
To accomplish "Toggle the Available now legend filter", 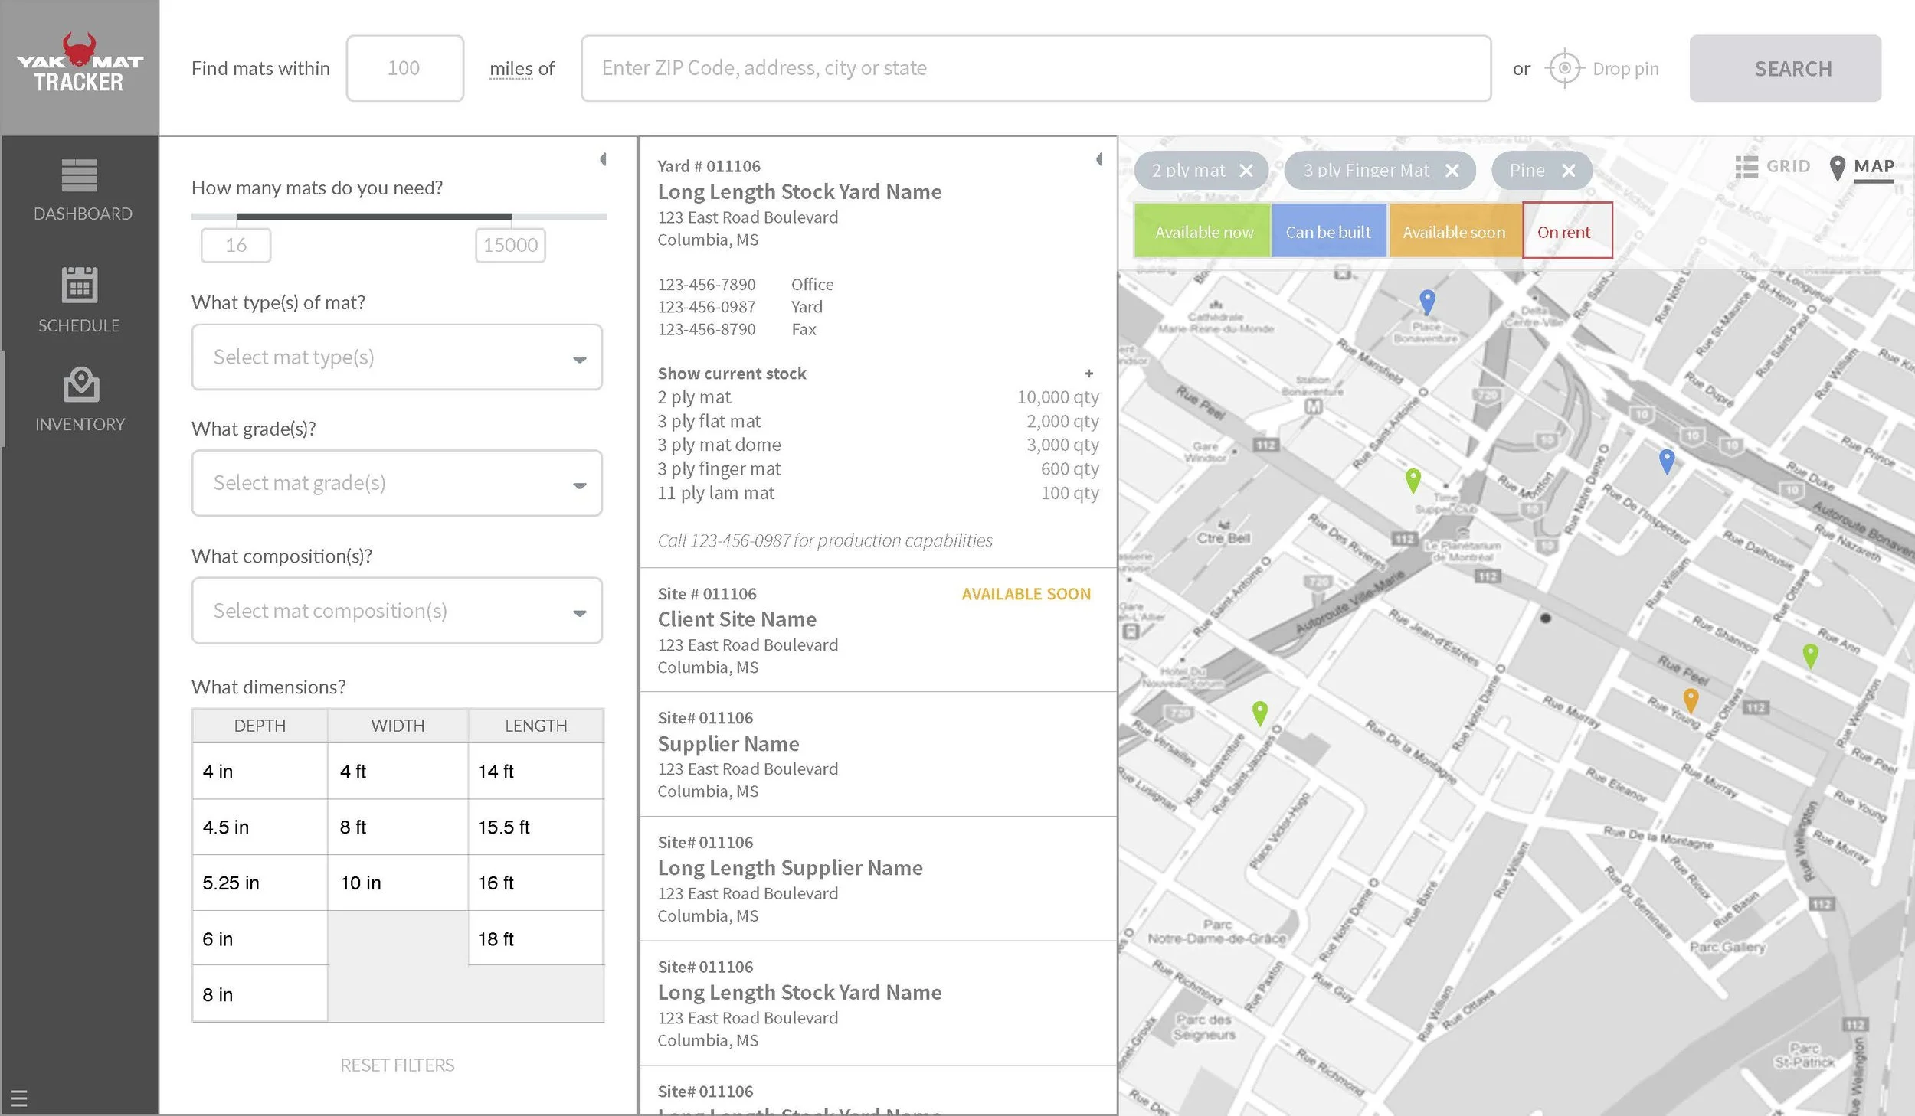I will pos(1201,231).
